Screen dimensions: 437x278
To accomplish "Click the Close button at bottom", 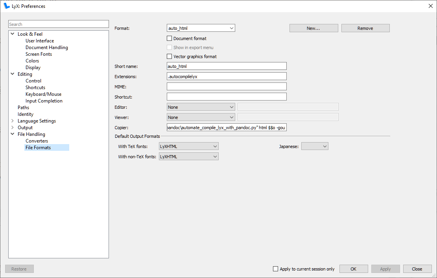I will pos(417,269).
